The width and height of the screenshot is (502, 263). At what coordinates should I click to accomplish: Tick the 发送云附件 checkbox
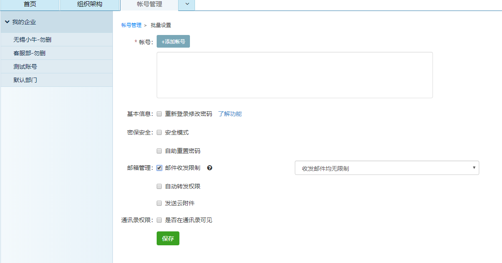[x=159, y=203]
